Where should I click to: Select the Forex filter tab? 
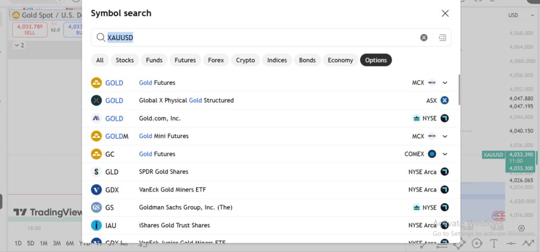click(x=216, y=60)
